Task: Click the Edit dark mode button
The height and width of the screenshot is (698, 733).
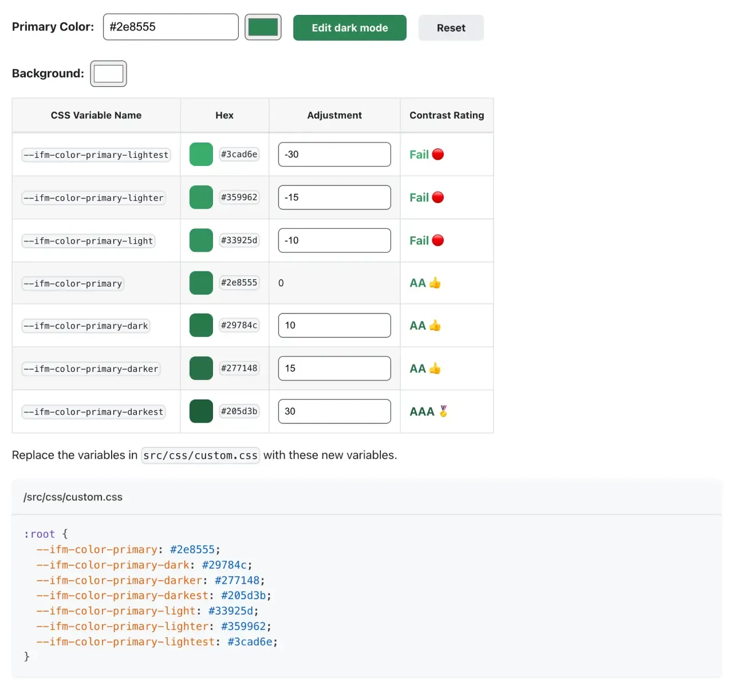Action: tap(349, 28)
